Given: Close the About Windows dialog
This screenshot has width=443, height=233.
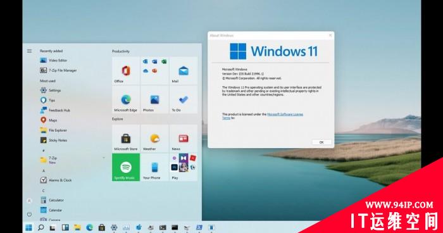Looking at the screenshot, I should 330,35.
